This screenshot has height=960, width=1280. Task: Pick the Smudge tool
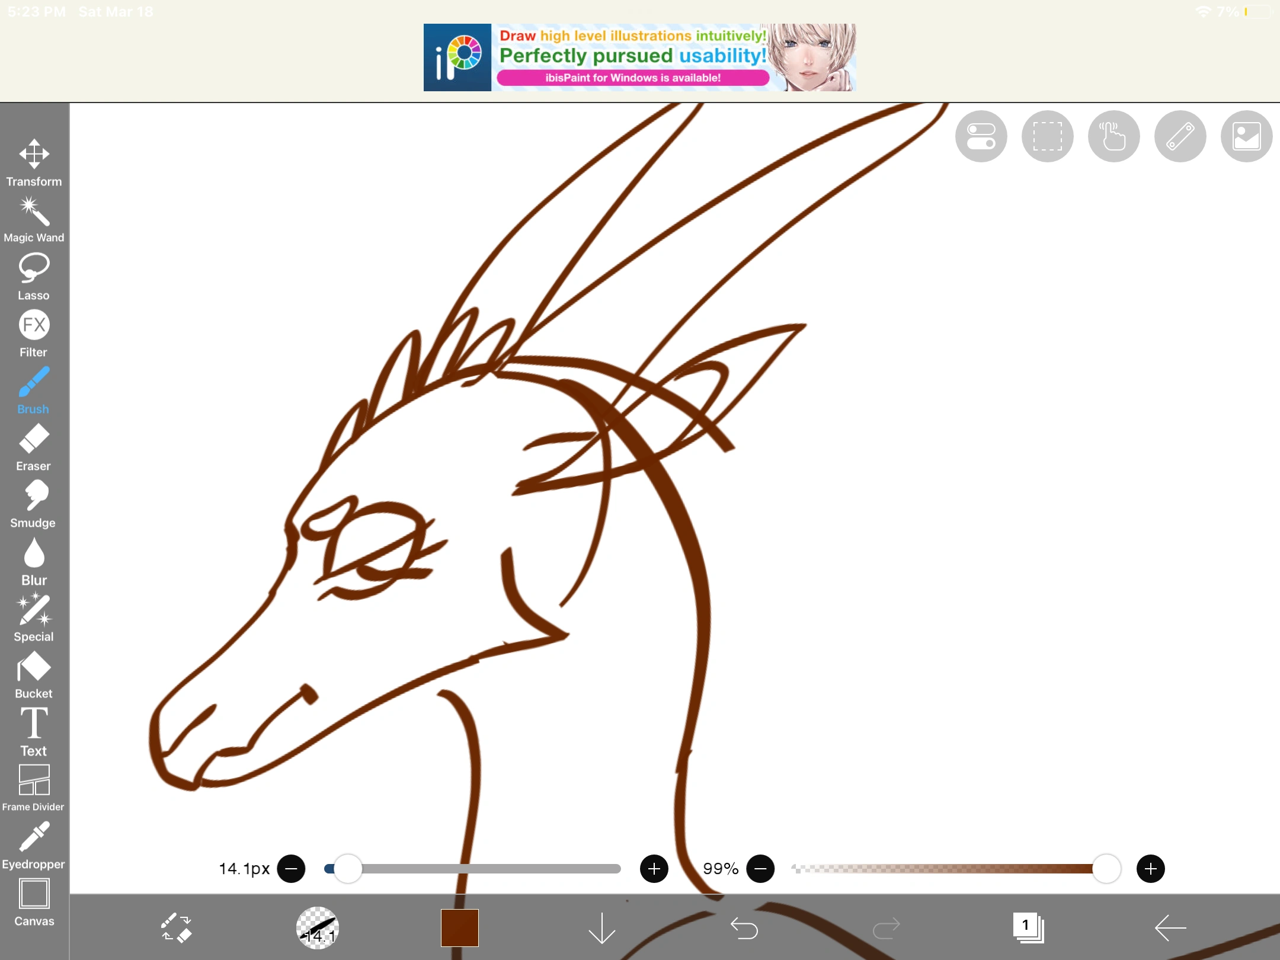click(34, 504)
